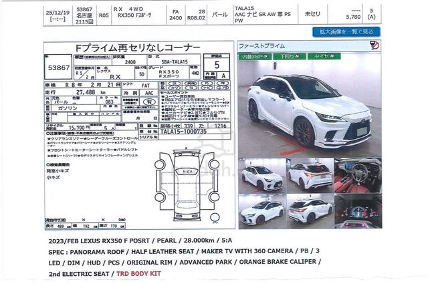428x302 pixels.
Task: Click the 2023/FEB LEXUS RX350 description line
Action: coord(140,241)
